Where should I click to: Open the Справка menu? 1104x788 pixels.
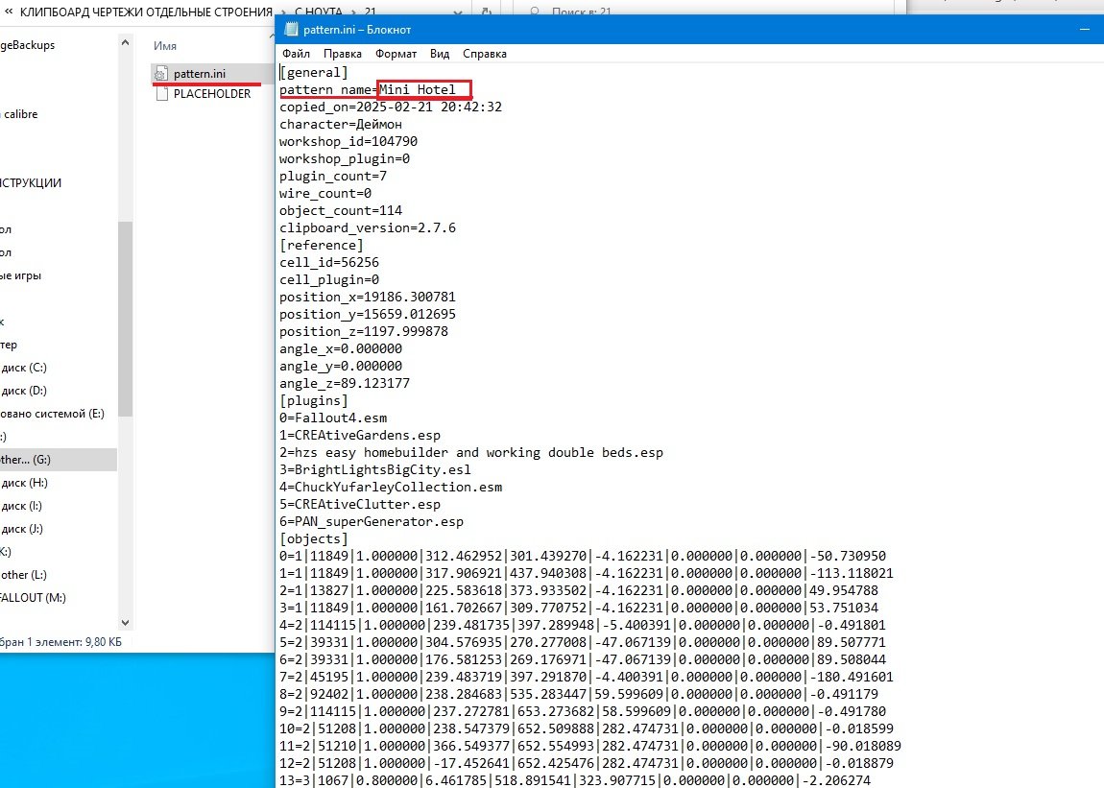coord(484,54)
